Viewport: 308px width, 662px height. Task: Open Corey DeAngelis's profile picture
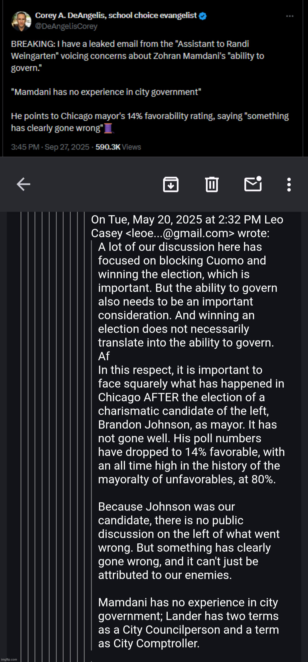click(21, 21)
